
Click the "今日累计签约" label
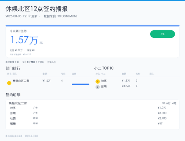coord(18,31)
